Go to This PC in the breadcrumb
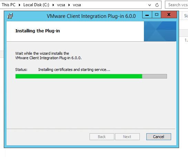Screen dimensions: 188x157 9,5
